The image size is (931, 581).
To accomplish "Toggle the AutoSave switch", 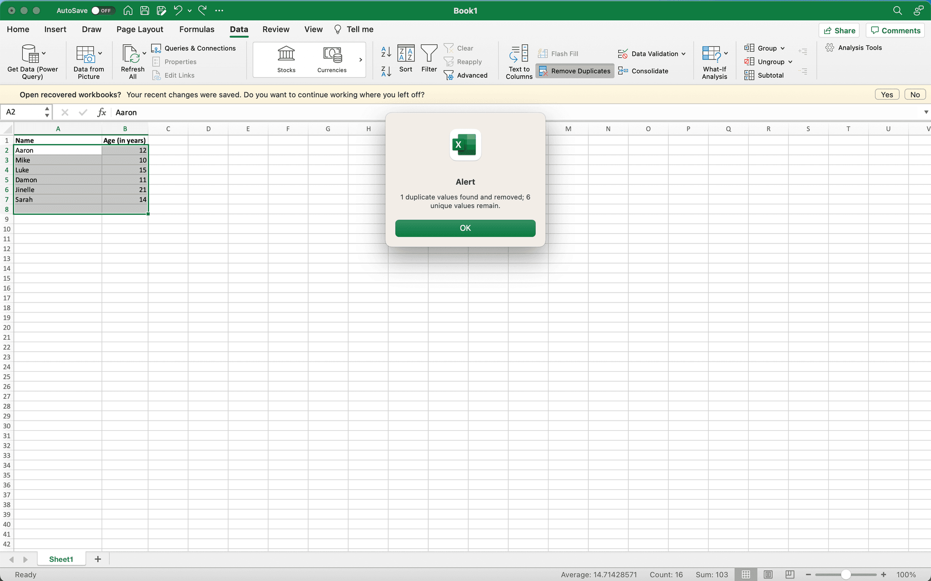I will 103,10.
